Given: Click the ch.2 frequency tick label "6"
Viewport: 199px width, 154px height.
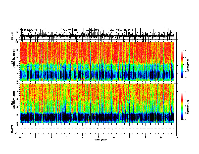Looking at the screenshot, I should (17, 99).
